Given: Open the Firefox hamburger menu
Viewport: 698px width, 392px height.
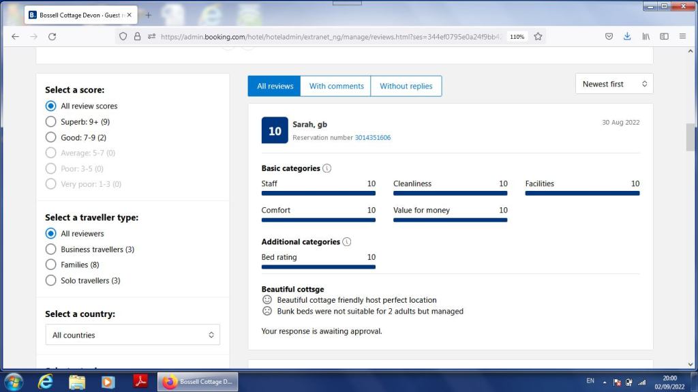Looking at the screenshot, I should (x=682, y=37).
